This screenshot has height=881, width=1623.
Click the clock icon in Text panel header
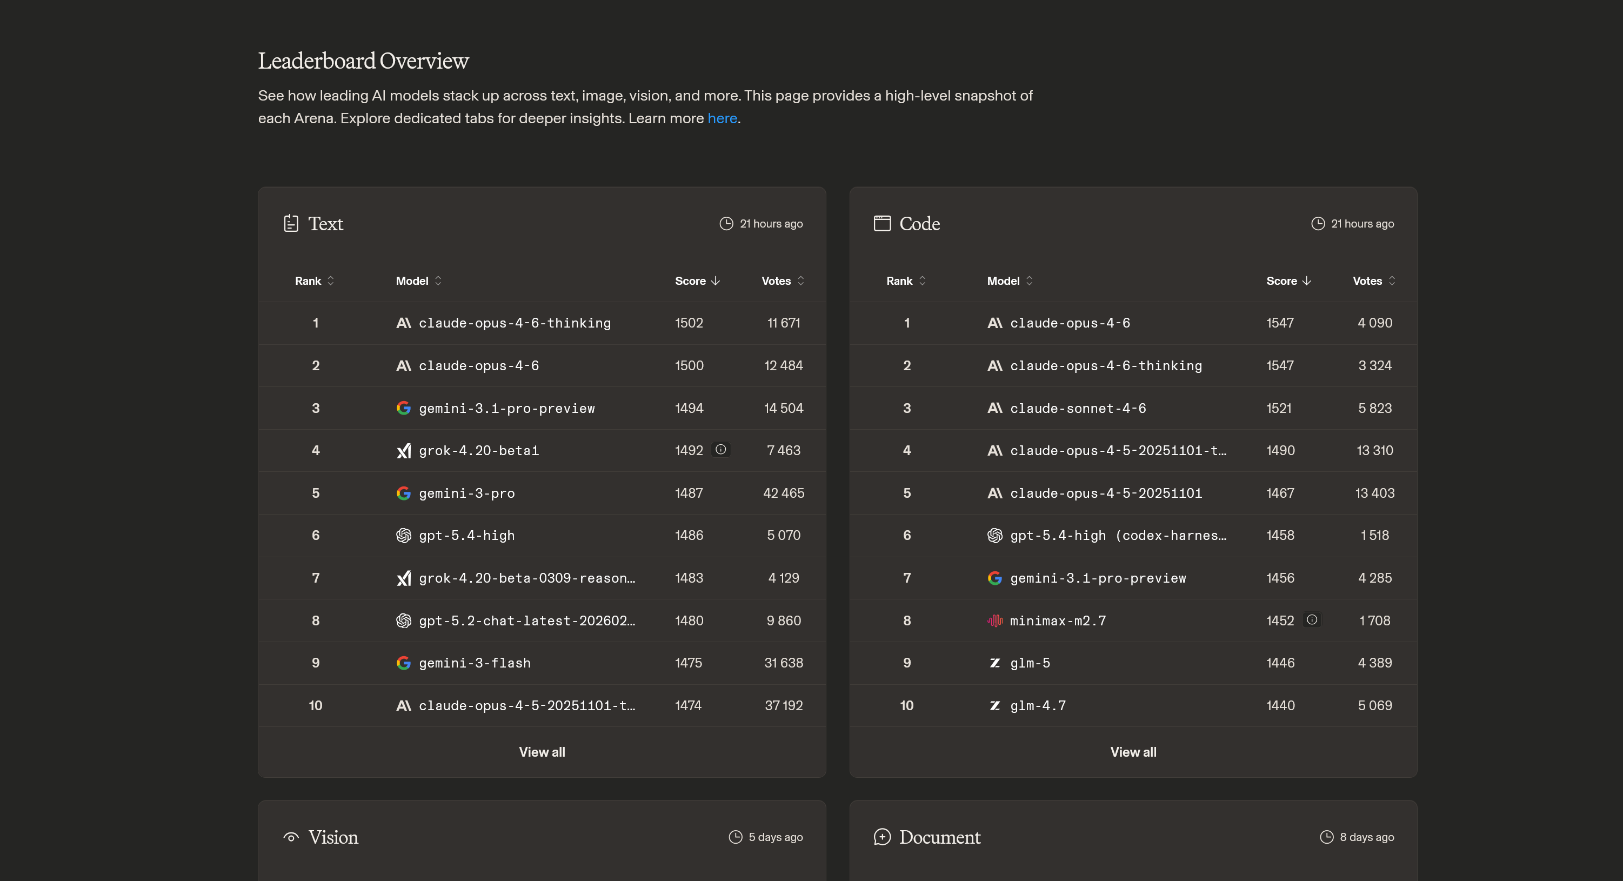pyautogui.click(x=726, y=223)
